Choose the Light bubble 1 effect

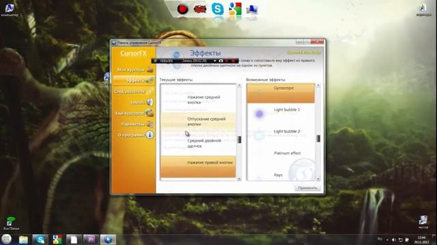coord(281,114)
